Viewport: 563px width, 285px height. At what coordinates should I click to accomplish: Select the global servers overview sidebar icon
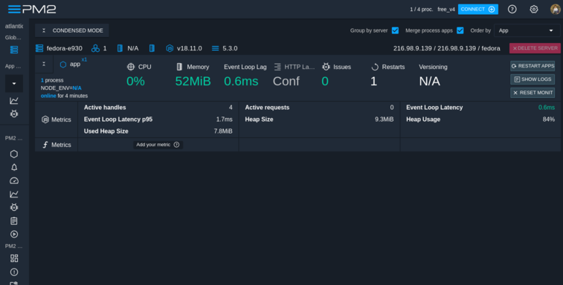click(14, 50)
